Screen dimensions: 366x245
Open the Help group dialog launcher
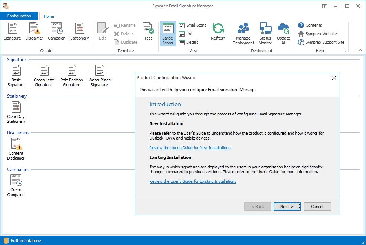[x=345, y=51]
